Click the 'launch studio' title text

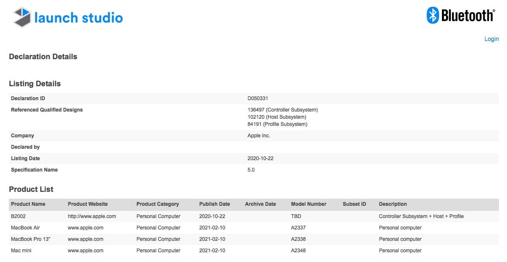(x=79, y=17)
